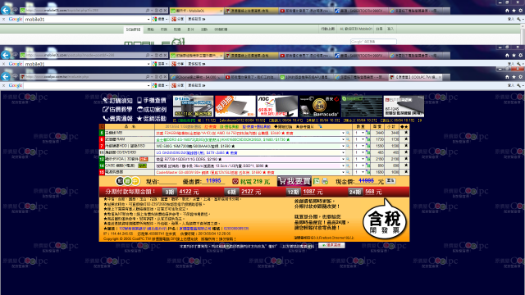Switch to YouTube tab in front Coolpc window
525x295 pixels.
[x=251, y=77]
